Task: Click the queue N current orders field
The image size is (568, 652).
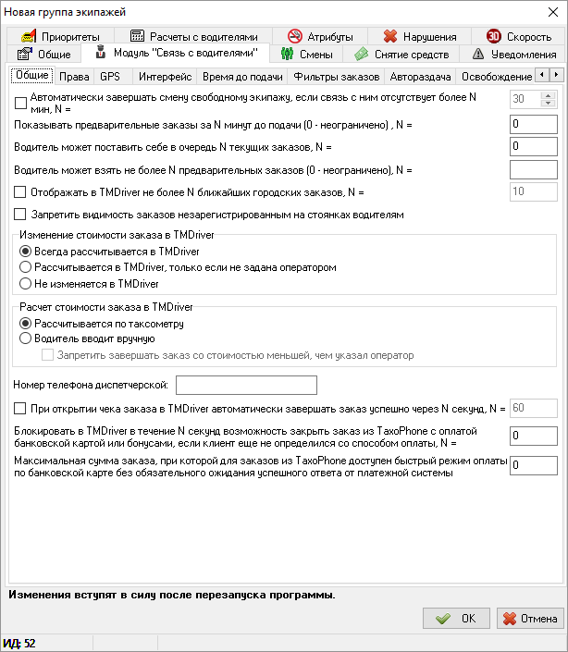Action: (534, 146)
